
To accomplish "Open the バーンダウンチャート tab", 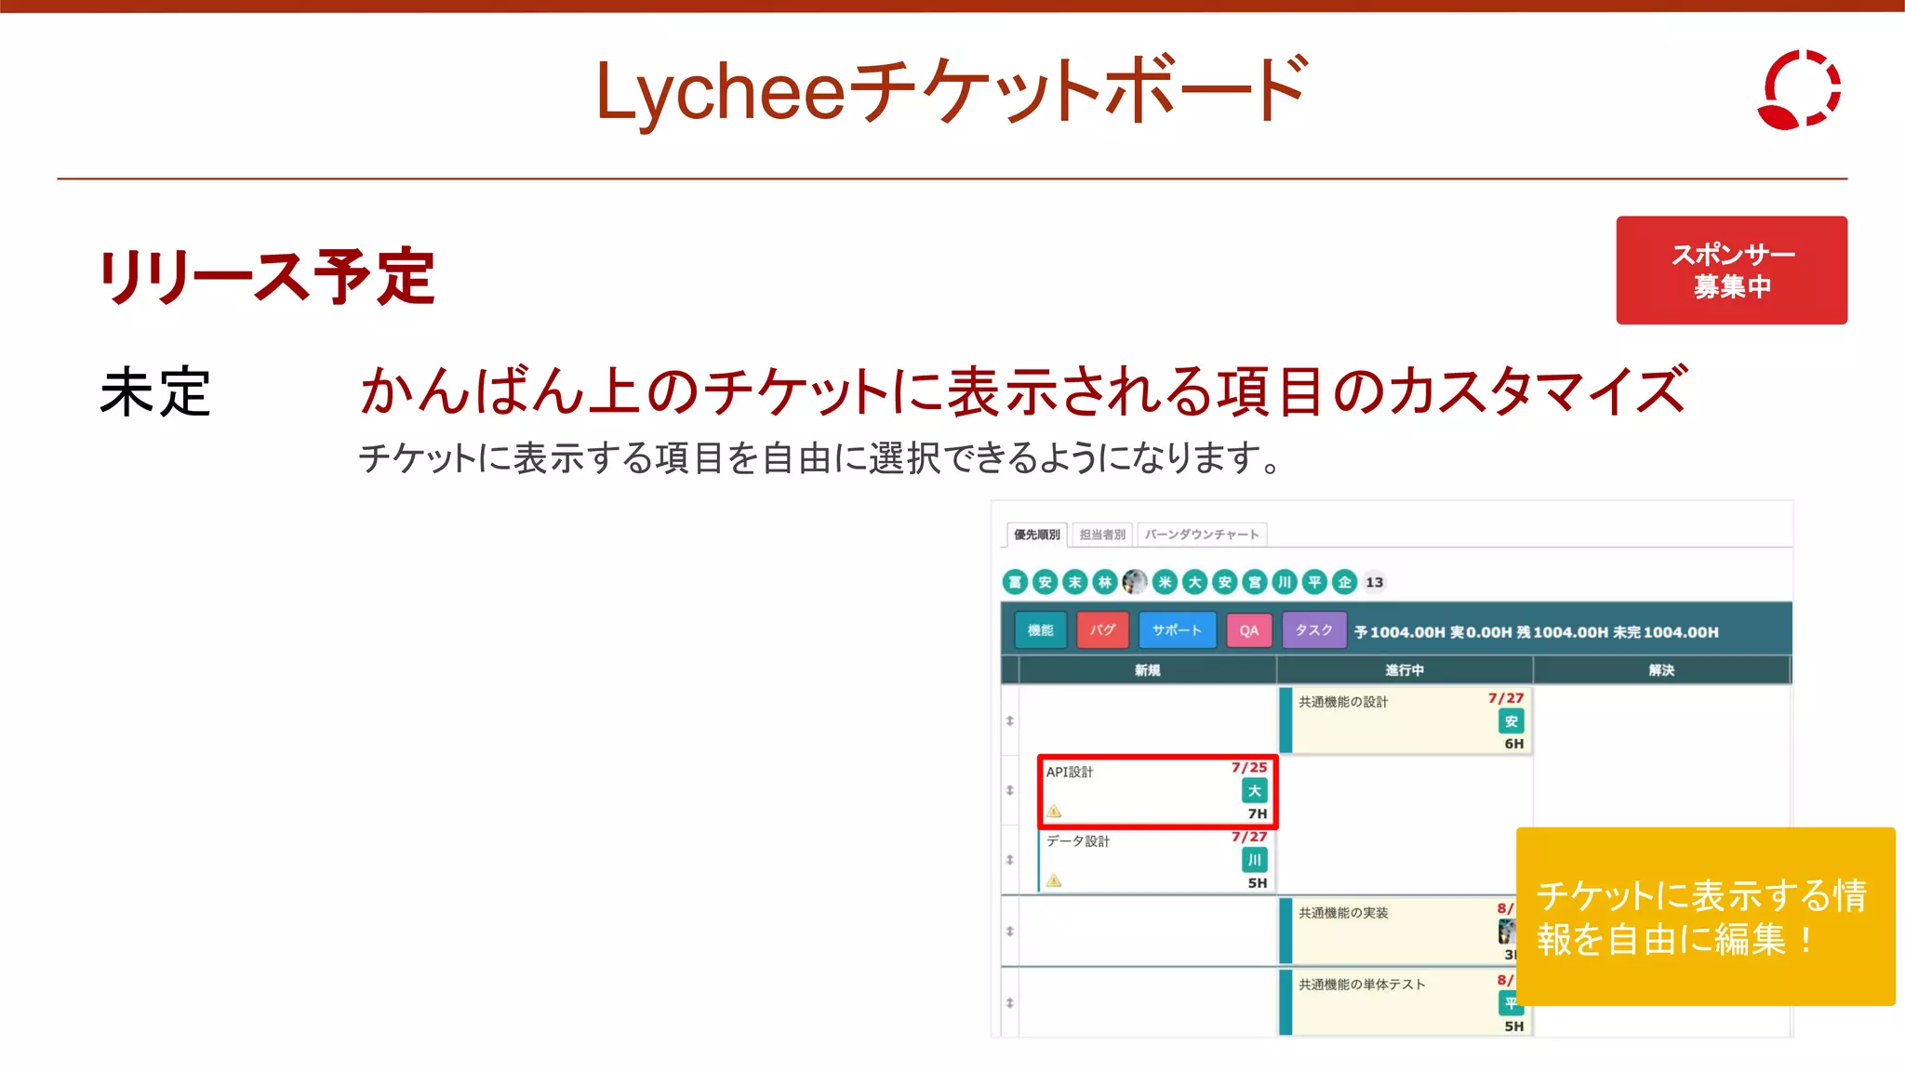I will pyautogui.click(x=1202, y=535).
